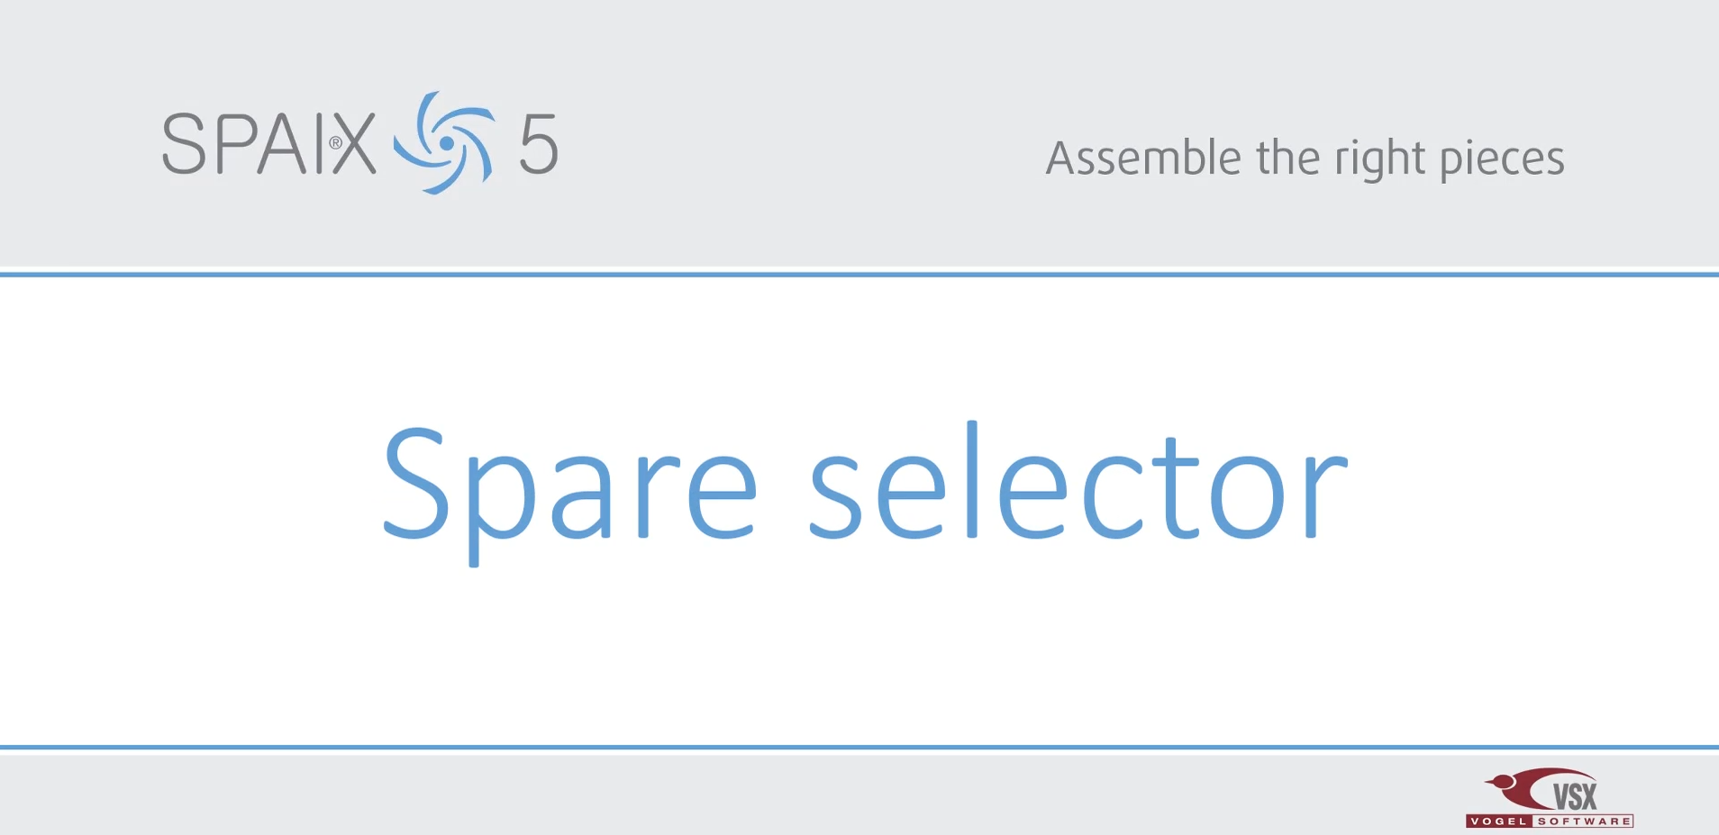
Task: Click the blue SPAIX impeller swirl icon
Action: [x=444, y=142]
